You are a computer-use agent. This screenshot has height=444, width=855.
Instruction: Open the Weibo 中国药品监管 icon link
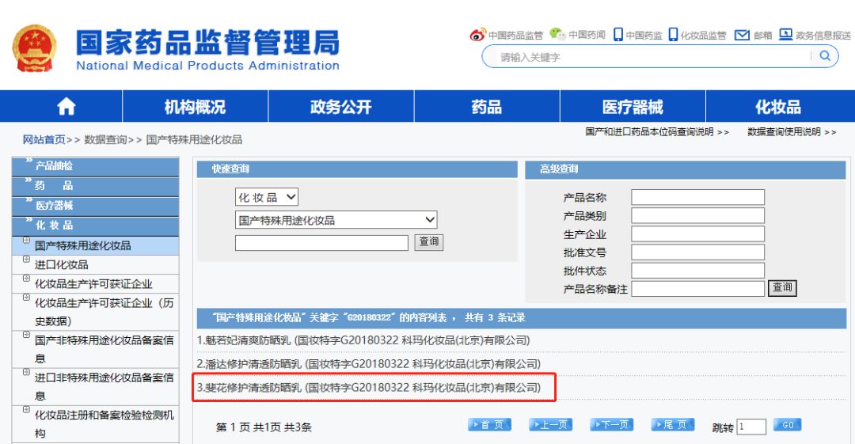[x=477, y=35]
